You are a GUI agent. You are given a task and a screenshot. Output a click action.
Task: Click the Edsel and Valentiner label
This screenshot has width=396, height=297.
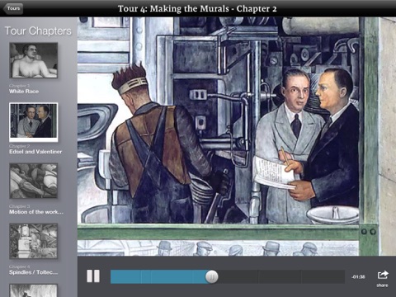(35, 152)
